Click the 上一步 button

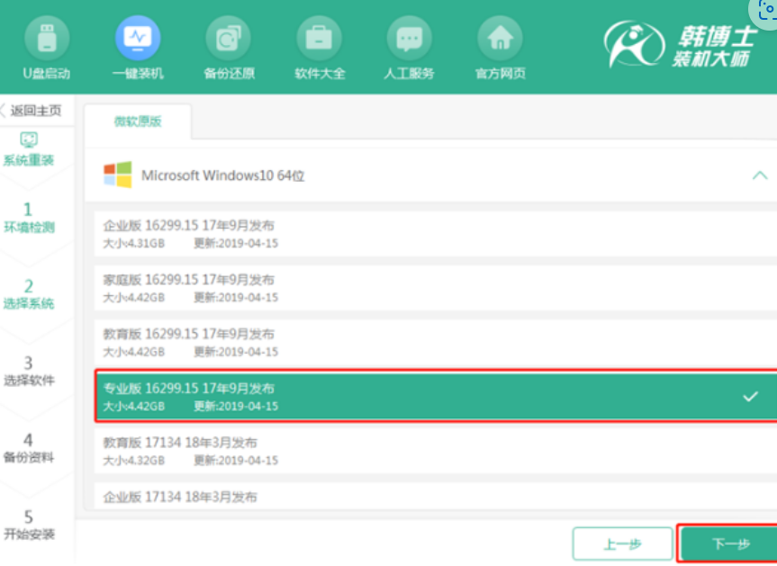[622, 544]
